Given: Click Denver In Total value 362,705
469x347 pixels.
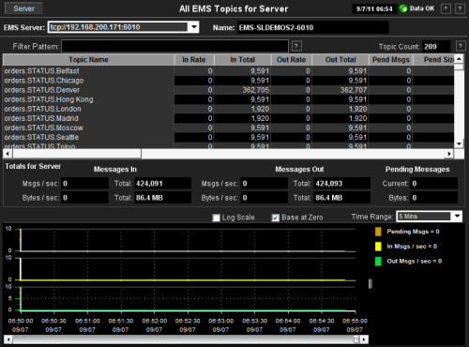Looking at the screenshot, I should [255, 90].
